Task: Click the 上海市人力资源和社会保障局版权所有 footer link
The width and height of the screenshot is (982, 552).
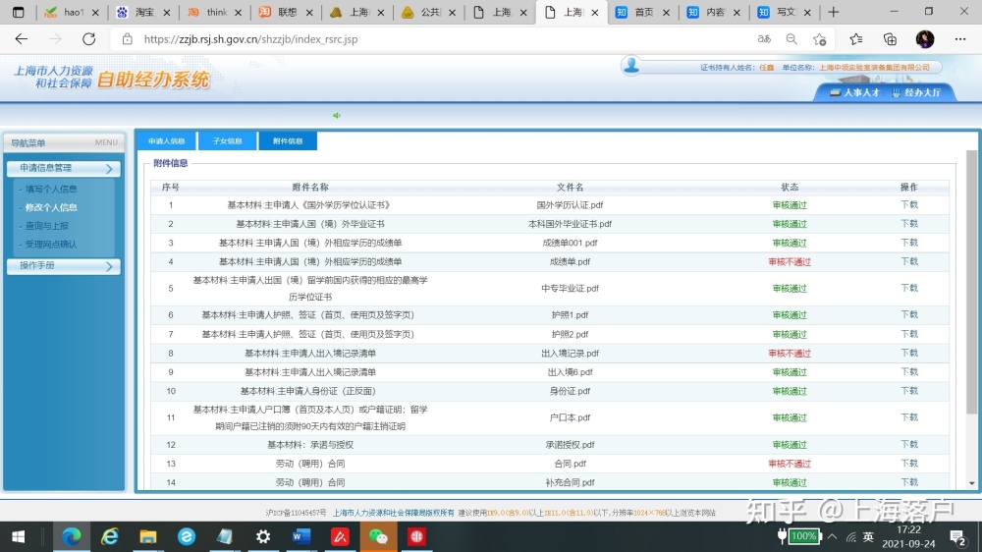Action: click(393, 513)
